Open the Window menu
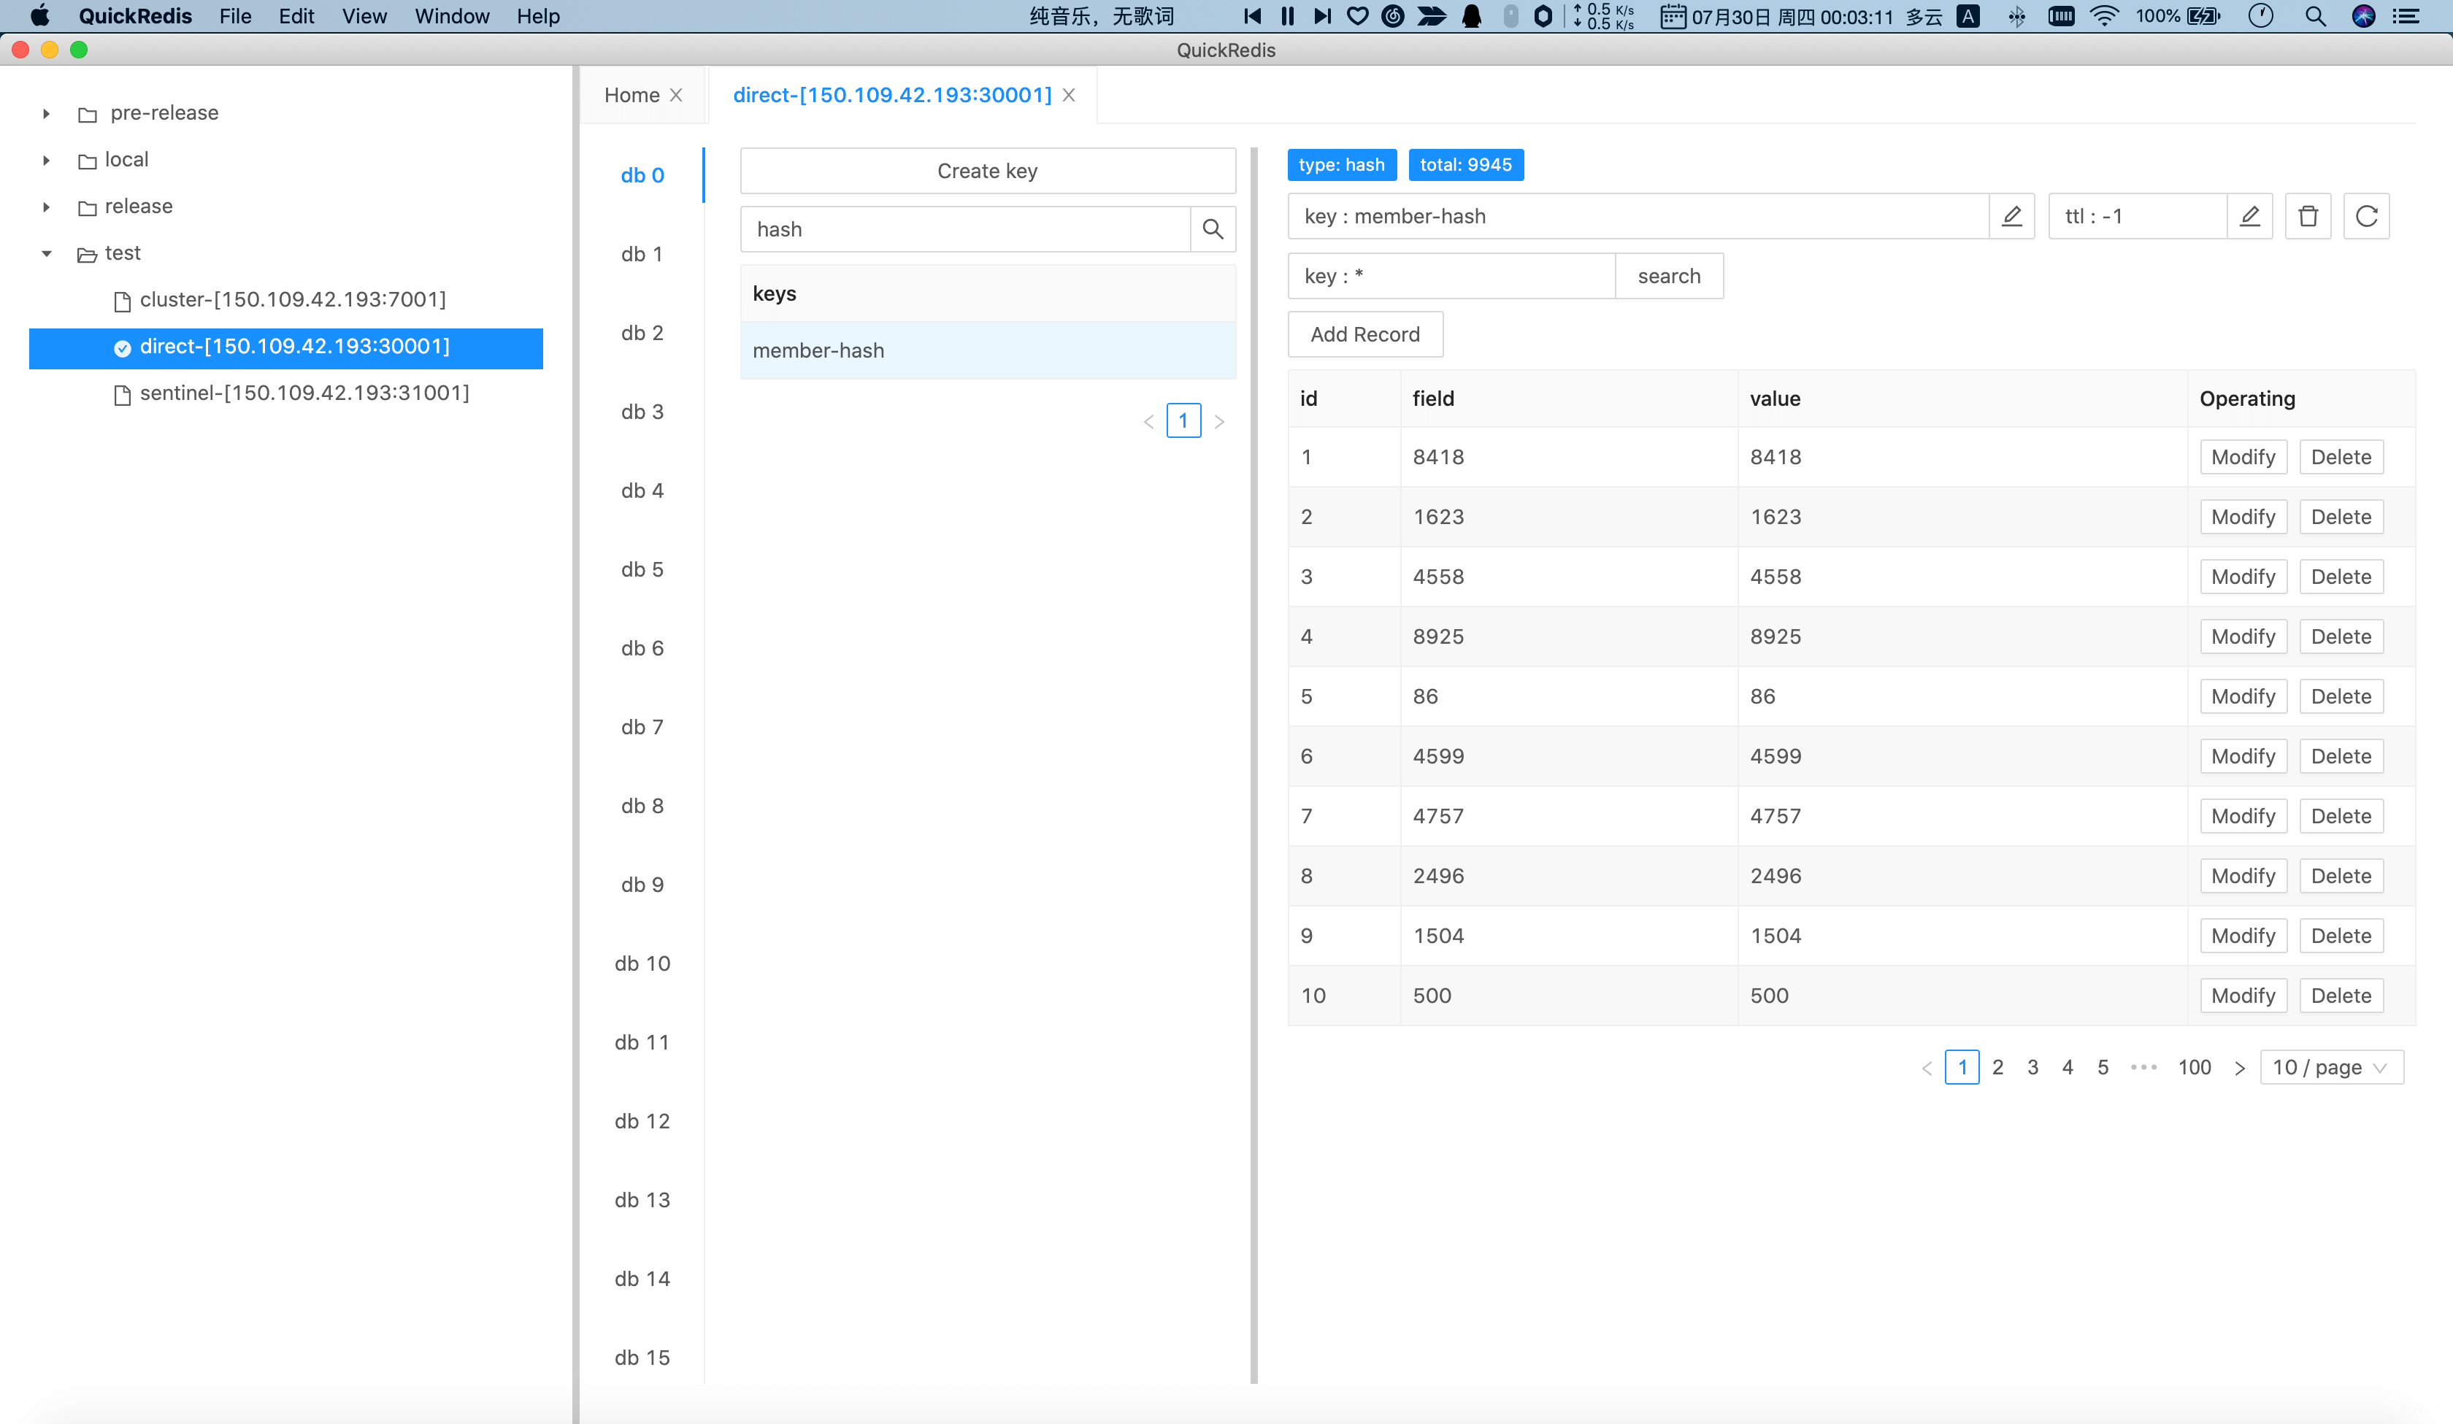2453x1424 pixels. click(x=452, y=17)
